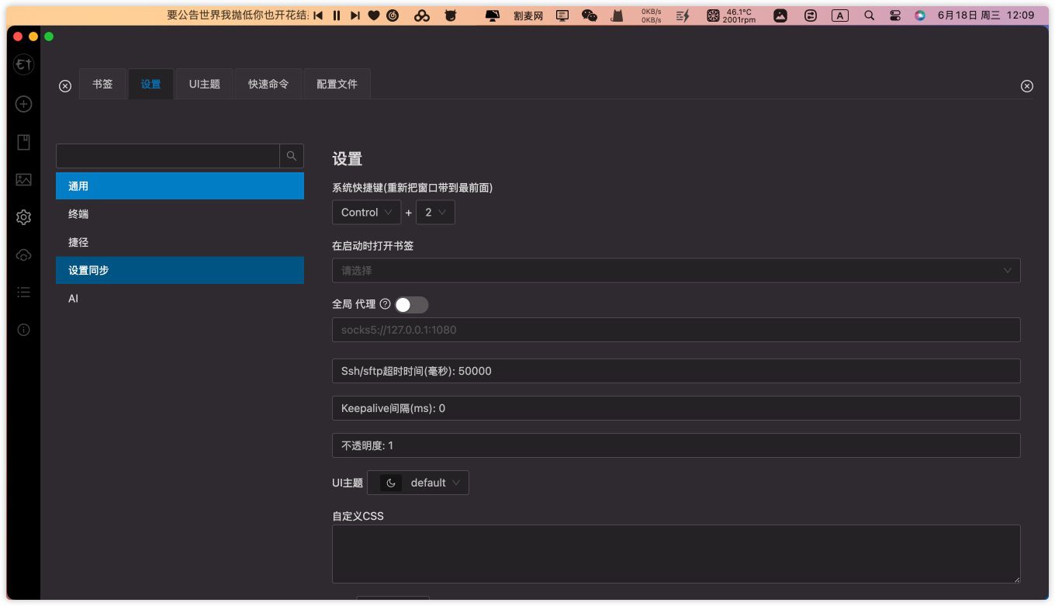Open the 在启动时打开书签 select dropdown
Screen dimensions: 1055x606
click(675, 271)
